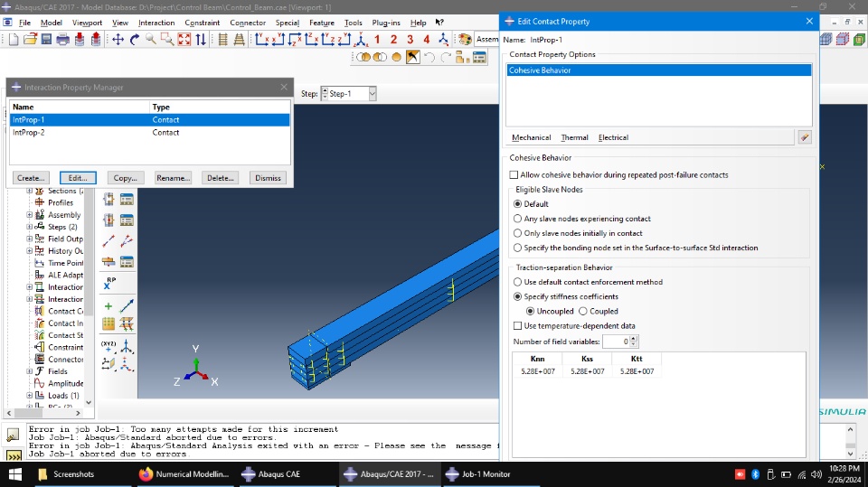Expand the Assembly tree node

[x=29, y=215]
